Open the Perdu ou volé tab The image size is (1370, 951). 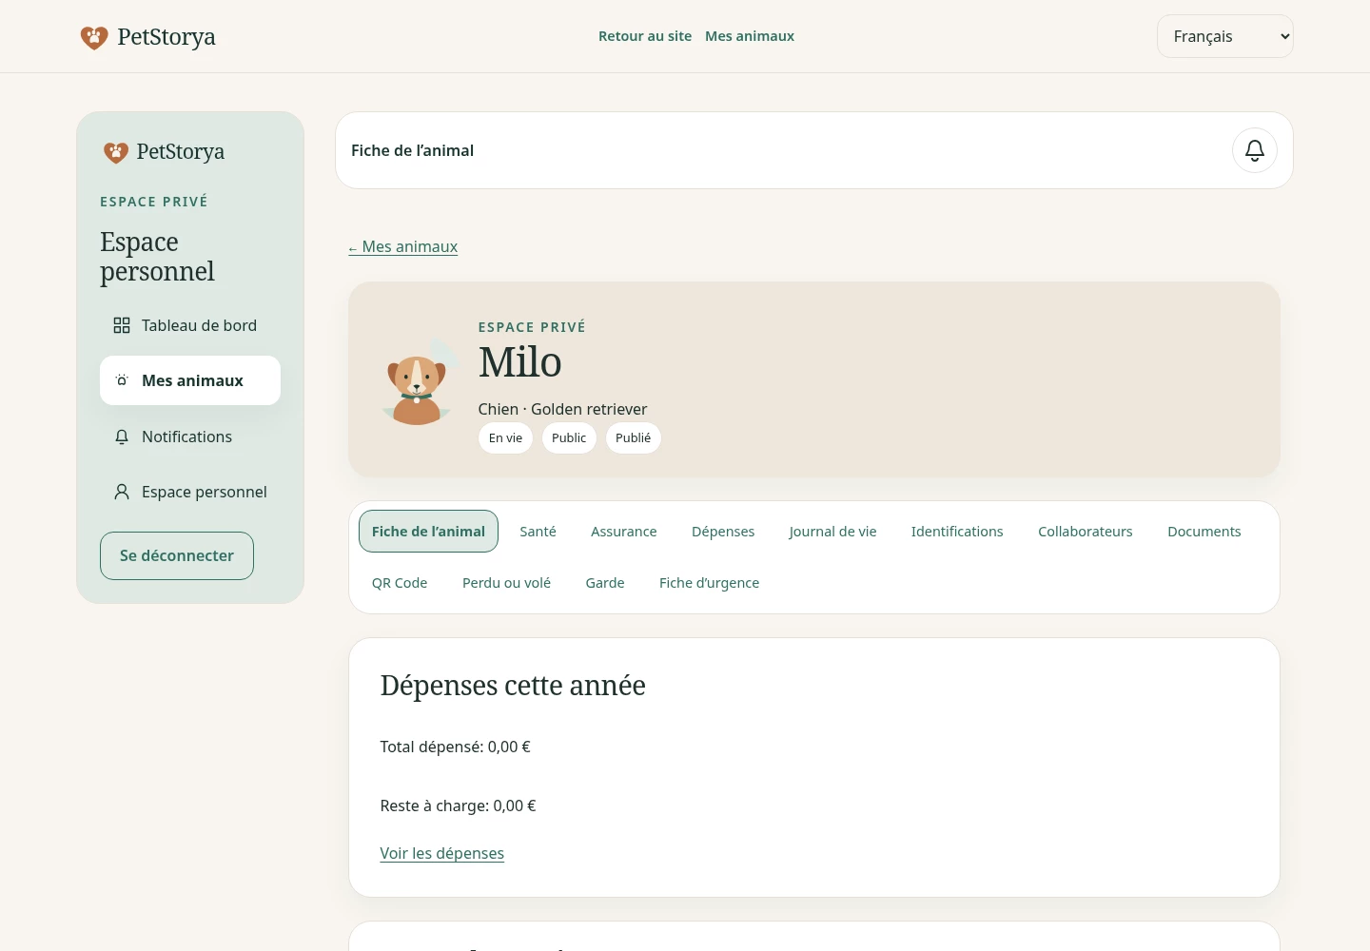[506, 583]
